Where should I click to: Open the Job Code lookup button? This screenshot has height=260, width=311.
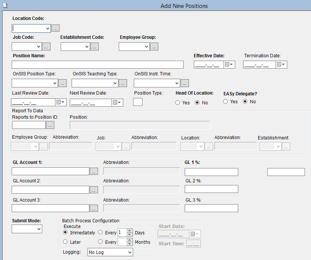pos(46,47)
